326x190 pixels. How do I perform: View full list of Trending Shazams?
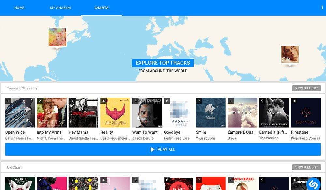coord(306,88)
